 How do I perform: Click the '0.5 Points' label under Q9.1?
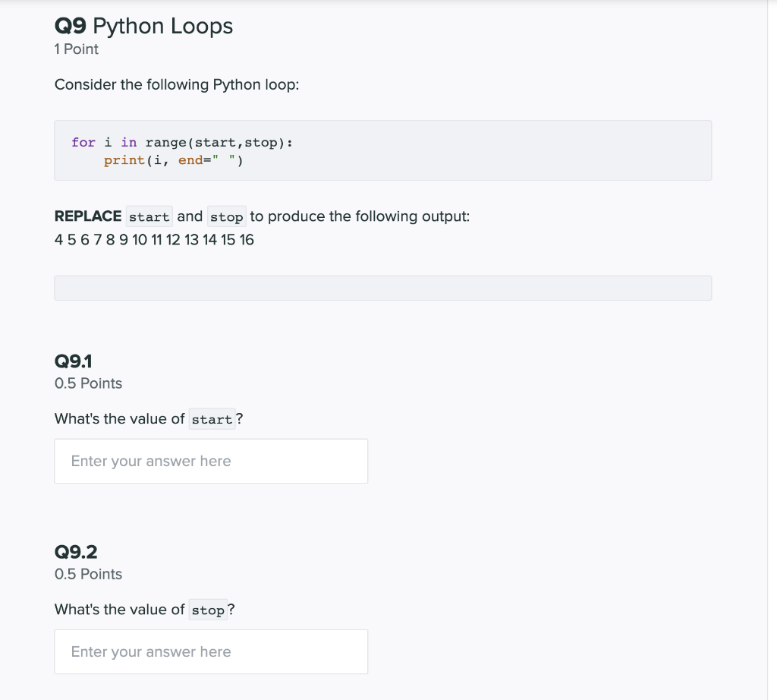(88, 383)
